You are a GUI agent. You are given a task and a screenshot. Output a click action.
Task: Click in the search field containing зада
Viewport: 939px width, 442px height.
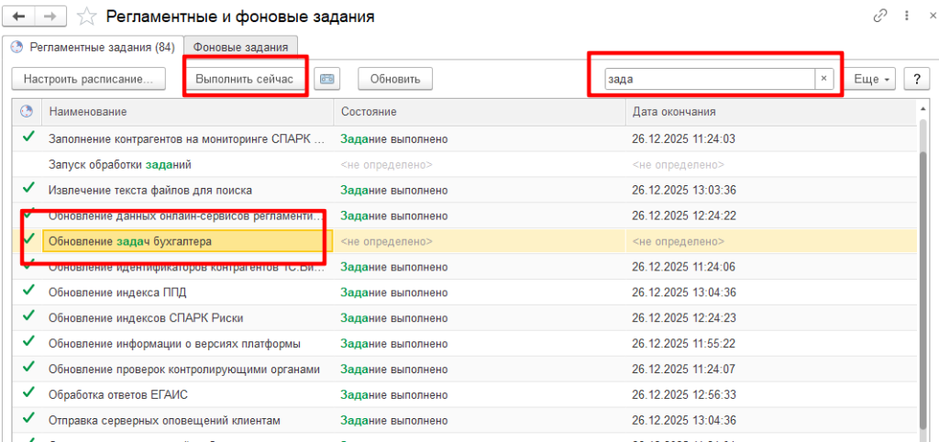(706, 79)
